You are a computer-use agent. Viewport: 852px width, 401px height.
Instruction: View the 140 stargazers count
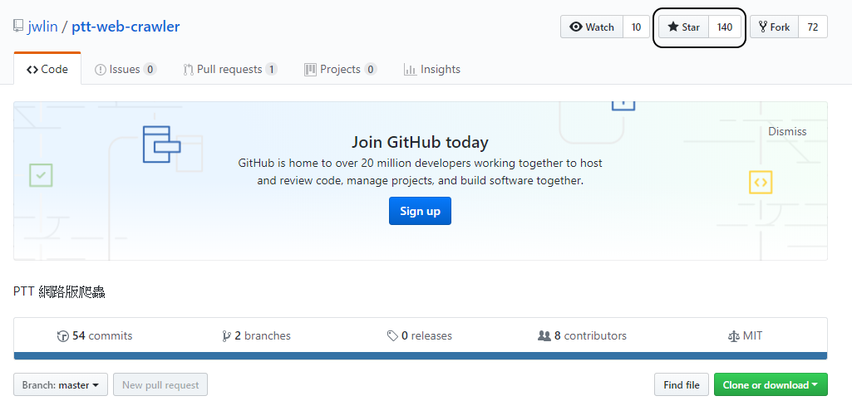tap(725, 27)
